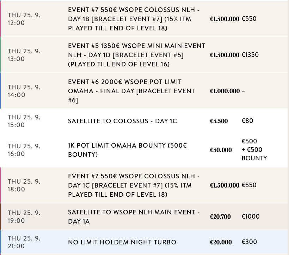Select Event #6 Pot Limit Omaha Final Day
This screenshot has width=289, height=255.
(x=131, y=91)
